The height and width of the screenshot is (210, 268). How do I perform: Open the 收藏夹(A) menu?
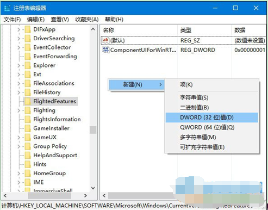pos(87,20)
